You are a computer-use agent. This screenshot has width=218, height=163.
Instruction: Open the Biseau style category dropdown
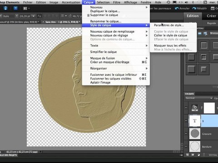214,34
